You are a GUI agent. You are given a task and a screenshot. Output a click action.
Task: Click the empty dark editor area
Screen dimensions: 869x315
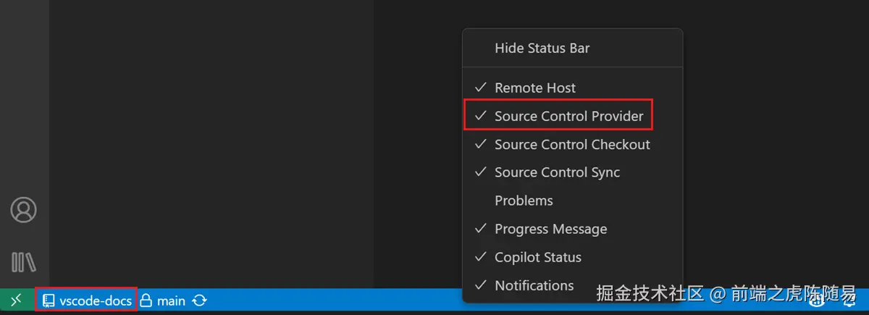point(217,145)
